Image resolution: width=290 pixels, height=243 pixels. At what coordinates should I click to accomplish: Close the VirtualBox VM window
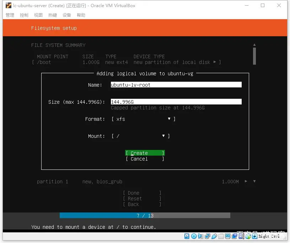[x=279, y=6]
